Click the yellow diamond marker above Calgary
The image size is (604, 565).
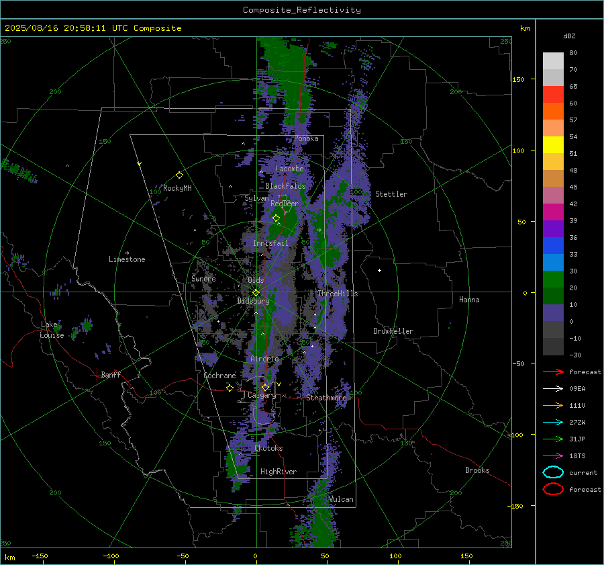coord(265,387)
